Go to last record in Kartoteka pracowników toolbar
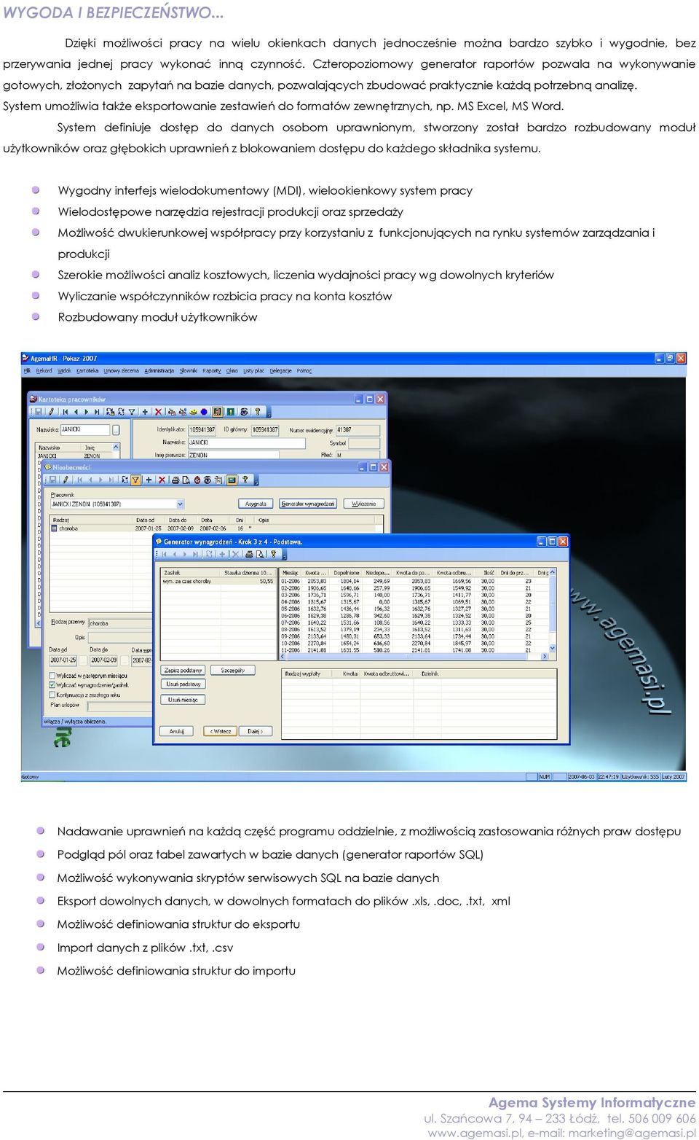 click(x=97, y=412)
